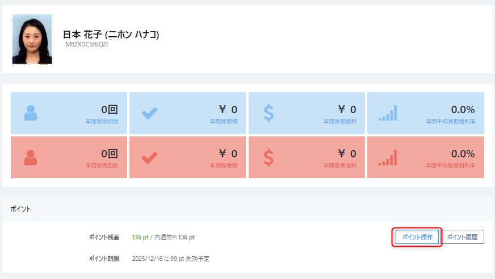The width and height of the screenshot is (495, 279).
Task: Click the ポイント section header
Action: [x=20, y=209]
